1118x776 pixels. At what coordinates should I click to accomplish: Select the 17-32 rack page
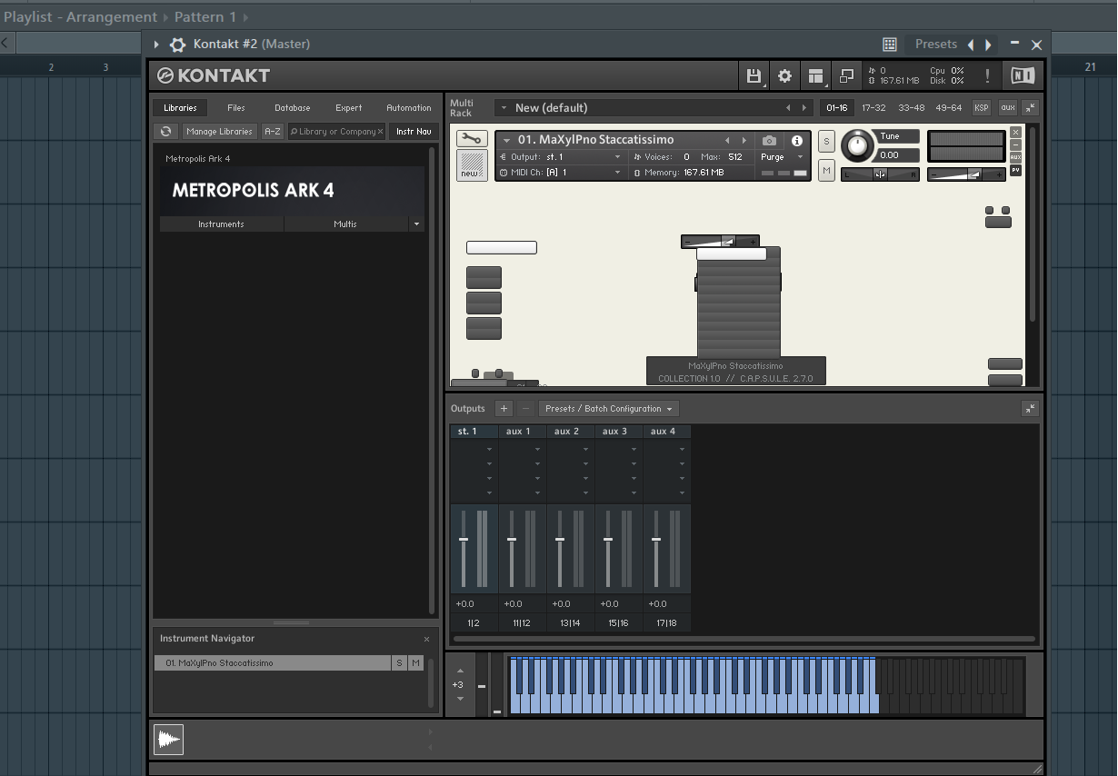click(873, 107)
